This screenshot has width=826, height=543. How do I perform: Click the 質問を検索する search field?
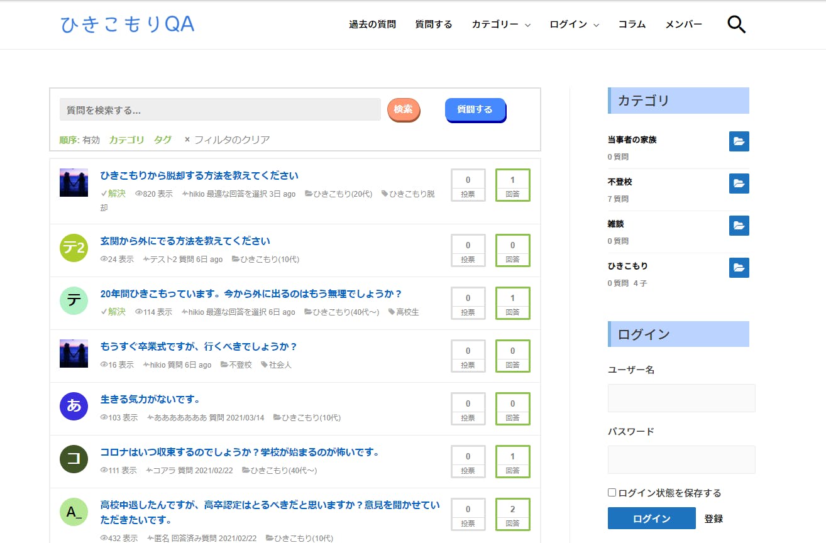[220, 109]
